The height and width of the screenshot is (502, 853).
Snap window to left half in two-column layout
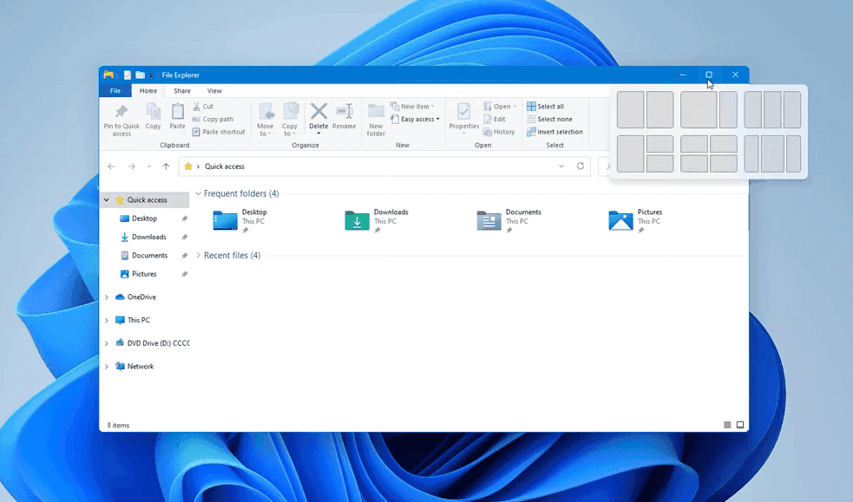(x=631, y=110)
